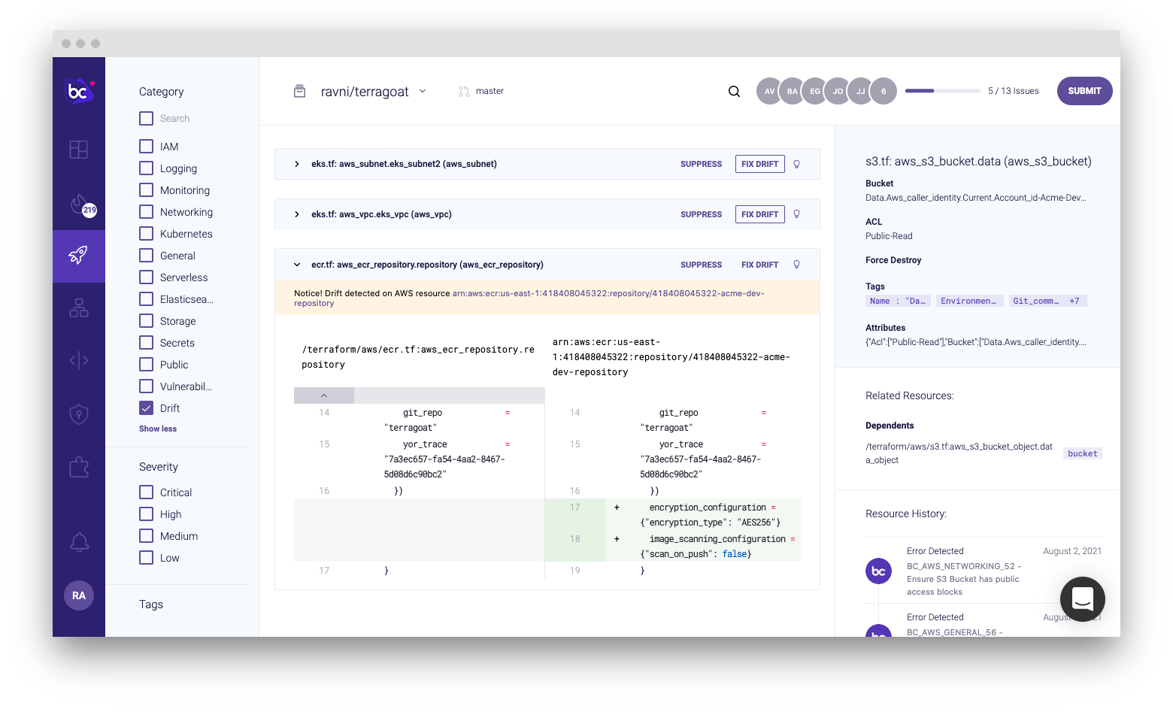Click FIX DRIFT on the ecr_repository row

pos(759,265)
